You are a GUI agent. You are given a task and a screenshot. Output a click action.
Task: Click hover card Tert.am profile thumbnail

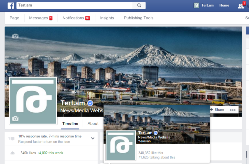click(x=121, y=146)
